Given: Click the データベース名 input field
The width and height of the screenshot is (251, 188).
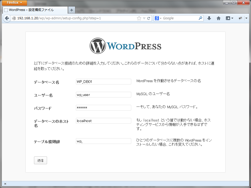Looking at the screenshot, I should 104,82.
